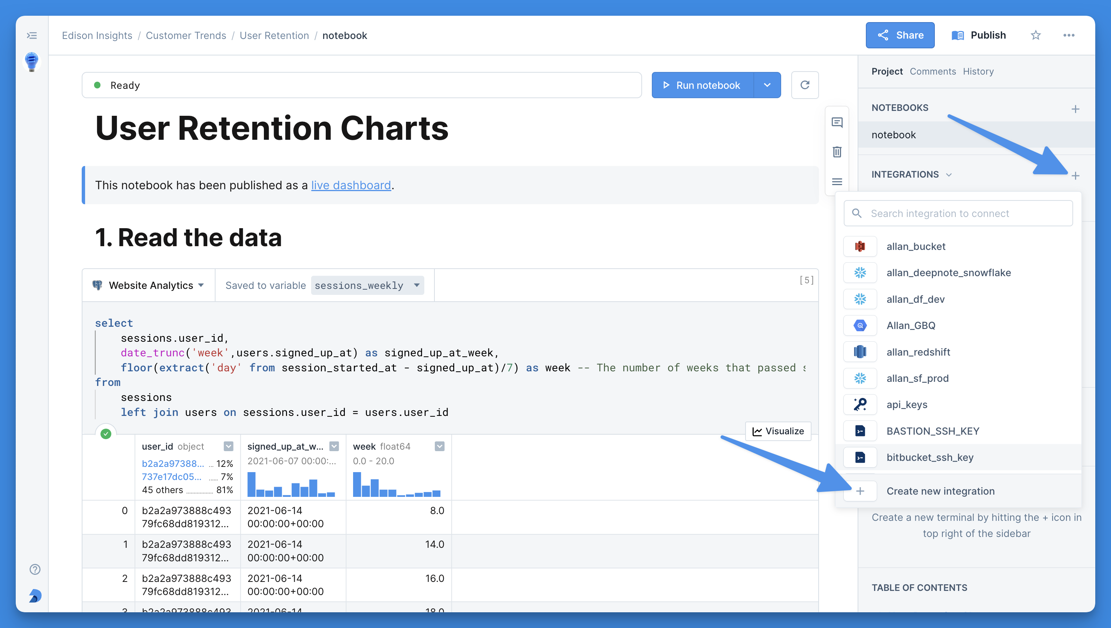Click the snowflake icon for allan_deepnote_snowflake
This screenshot has height=628, width=1111.
coord(860,272)
